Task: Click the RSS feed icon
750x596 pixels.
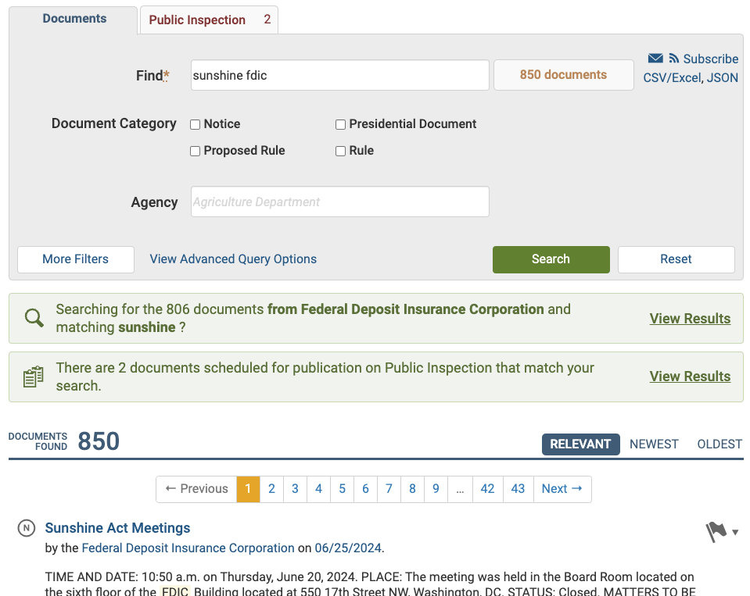Action: (673, 59)
